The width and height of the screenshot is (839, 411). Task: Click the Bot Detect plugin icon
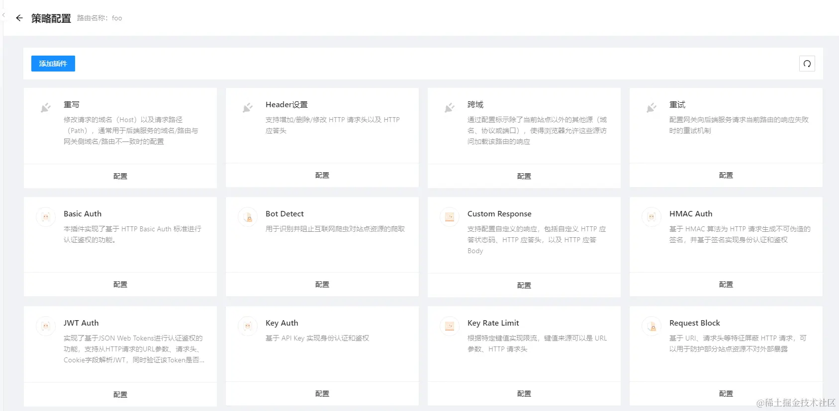248,217
